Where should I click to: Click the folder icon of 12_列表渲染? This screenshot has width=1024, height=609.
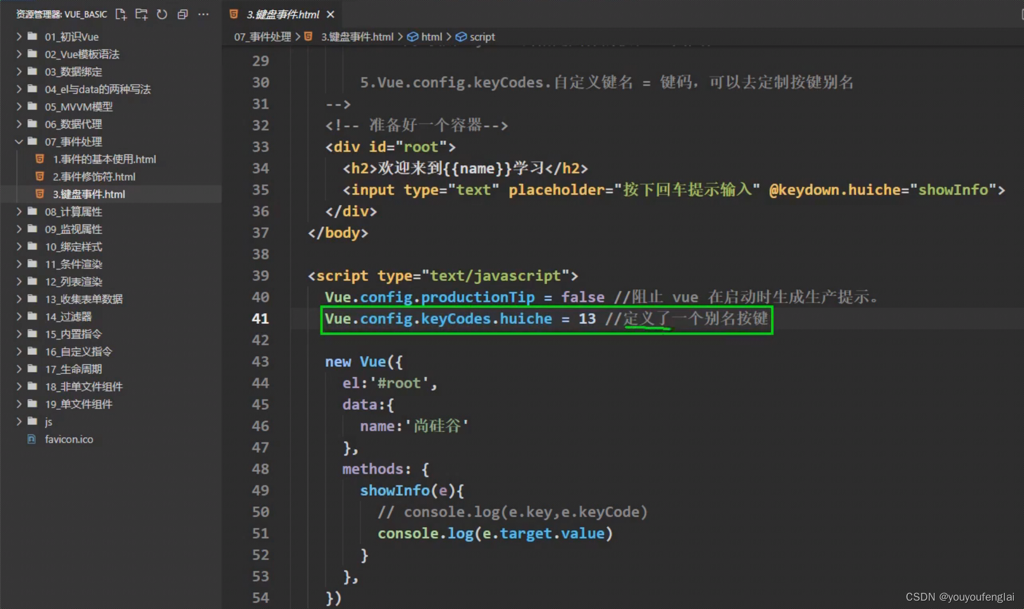coord(33,282)
